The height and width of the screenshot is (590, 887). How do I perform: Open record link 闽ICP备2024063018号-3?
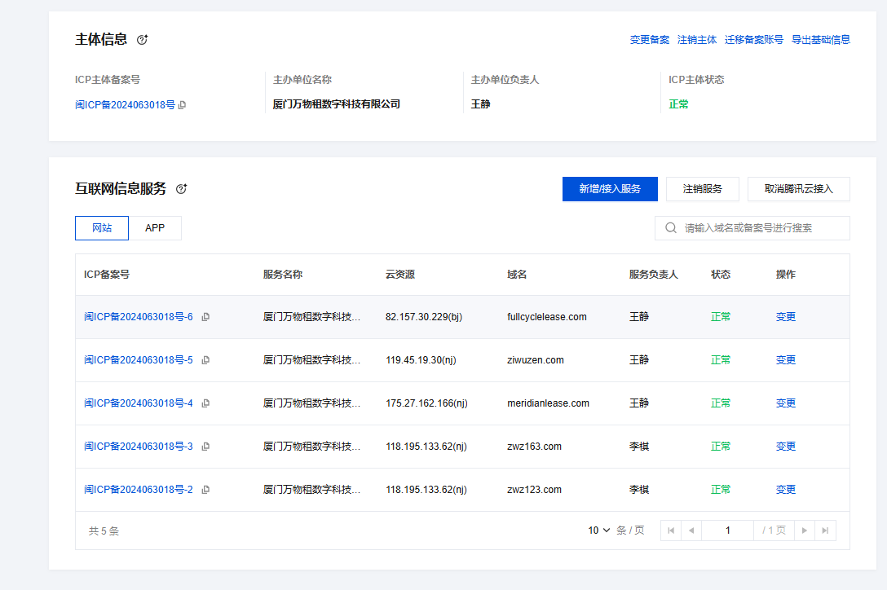pos(139,447)
